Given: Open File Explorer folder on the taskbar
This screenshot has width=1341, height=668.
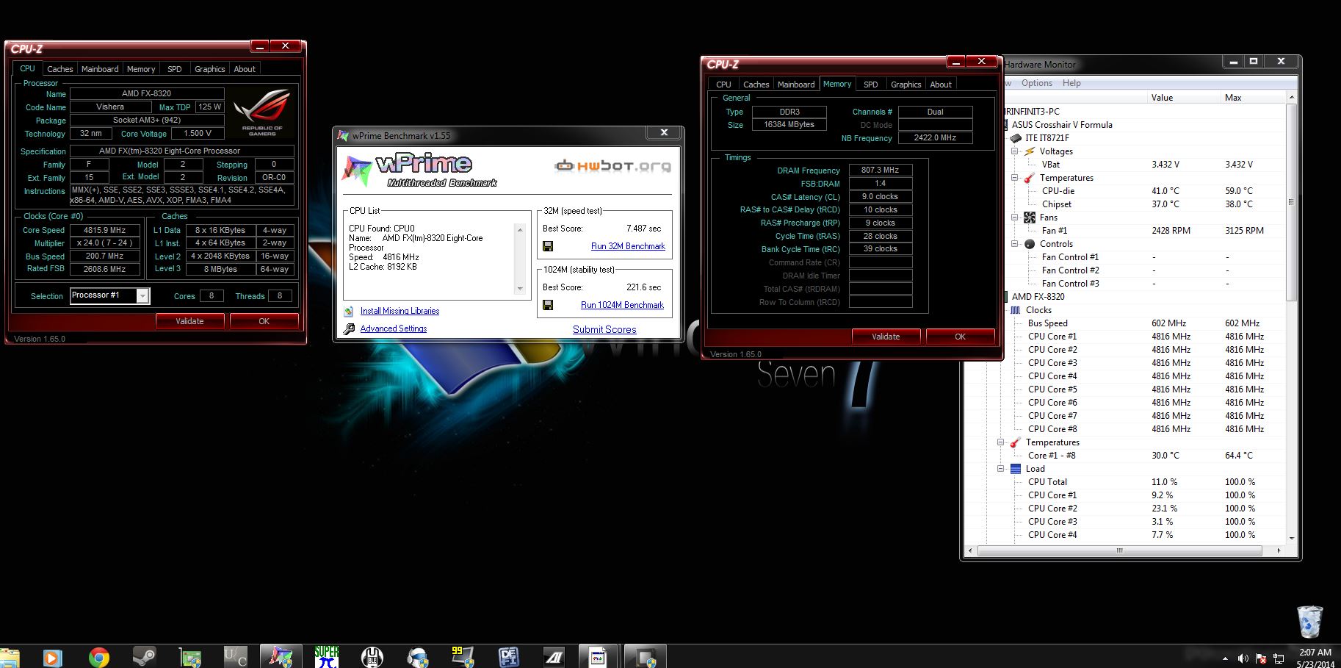Looking at the screenshot, I should 10,656.
